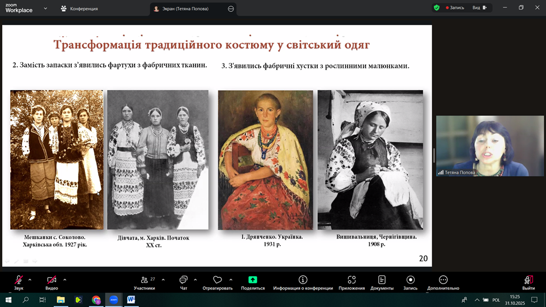This screenshot has width=546, height=307.
Task: Open the More options ellipsis in toolbar
Action: tap(443, 282)
